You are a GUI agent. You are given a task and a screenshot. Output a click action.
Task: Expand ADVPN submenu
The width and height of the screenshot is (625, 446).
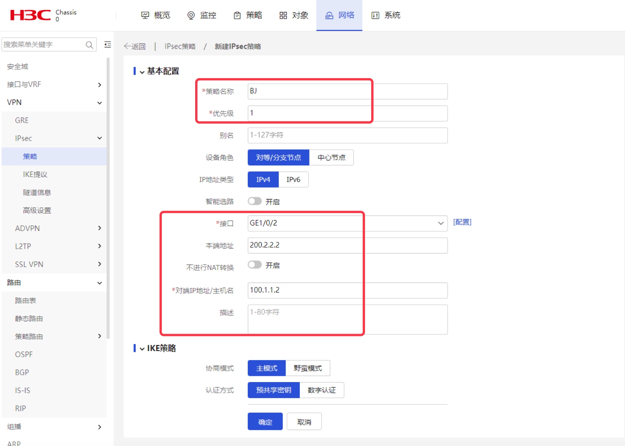[99, 228]
